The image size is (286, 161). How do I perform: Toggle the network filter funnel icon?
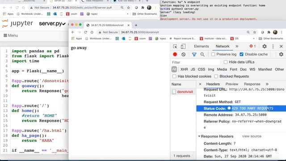coord(194,55)
